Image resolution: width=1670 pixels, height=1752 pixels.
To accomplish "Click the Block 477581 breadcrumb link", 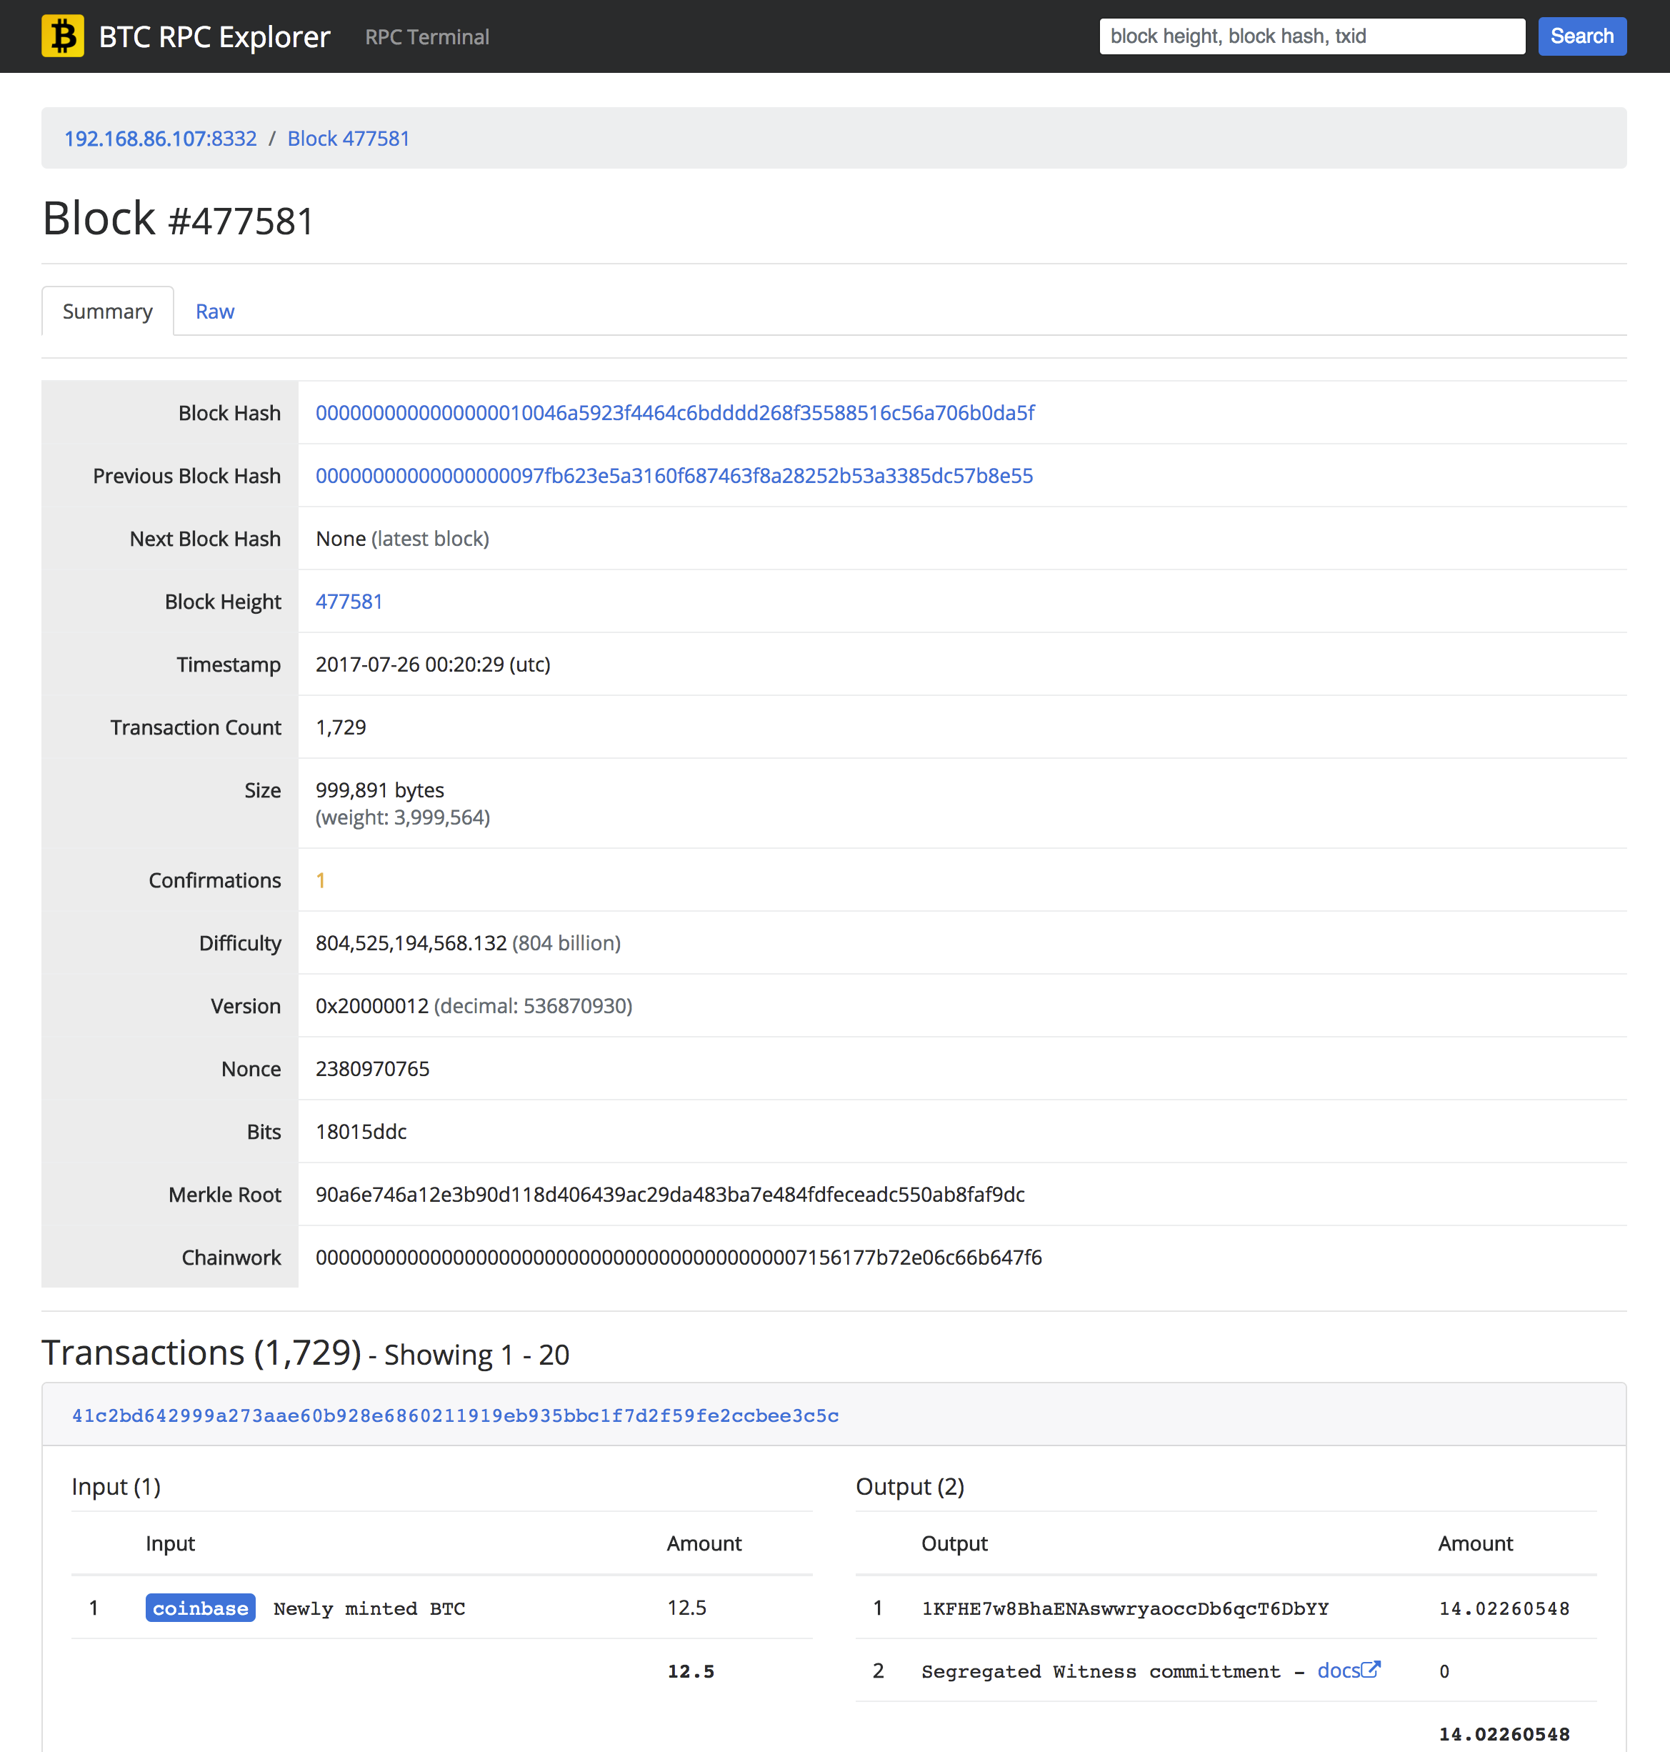I will coord(348,139).
